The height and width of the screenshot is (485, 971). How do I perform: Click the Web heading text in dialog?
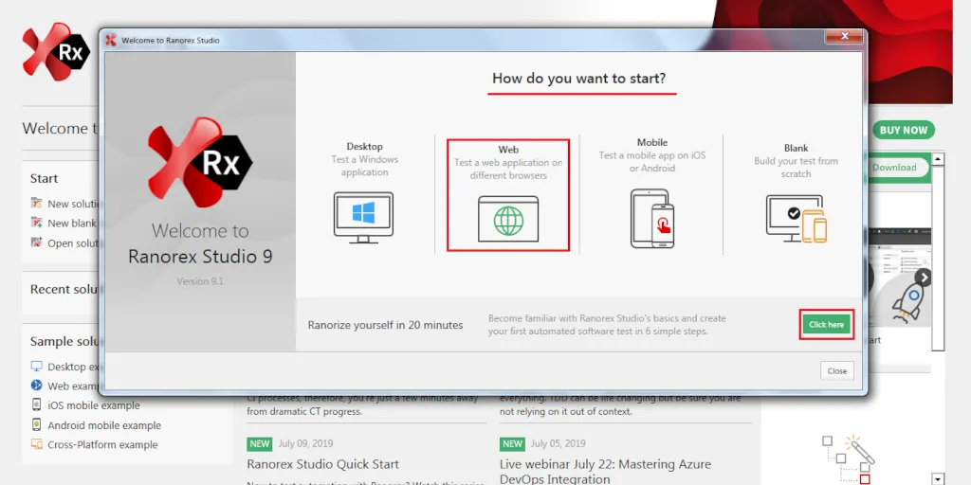coord(508,150)
